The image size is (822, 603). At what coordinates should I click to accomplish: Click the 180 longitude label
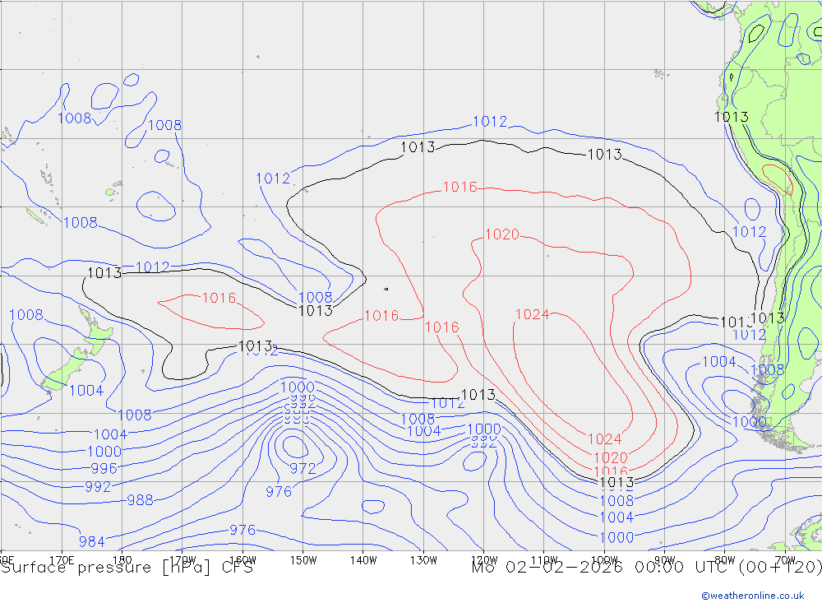tap(122, 560)
